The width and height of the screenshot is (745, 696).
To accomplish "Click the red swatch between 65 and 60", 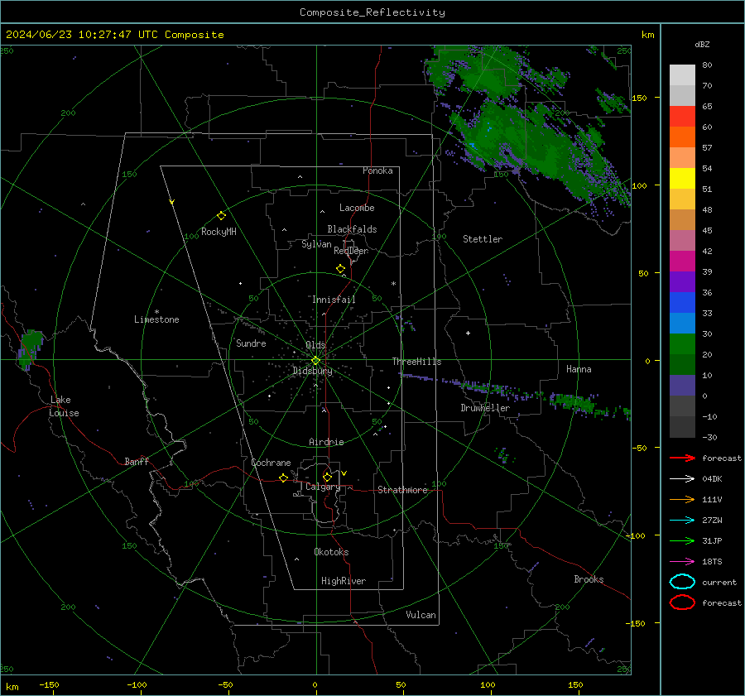I will (x=682, y=117).
